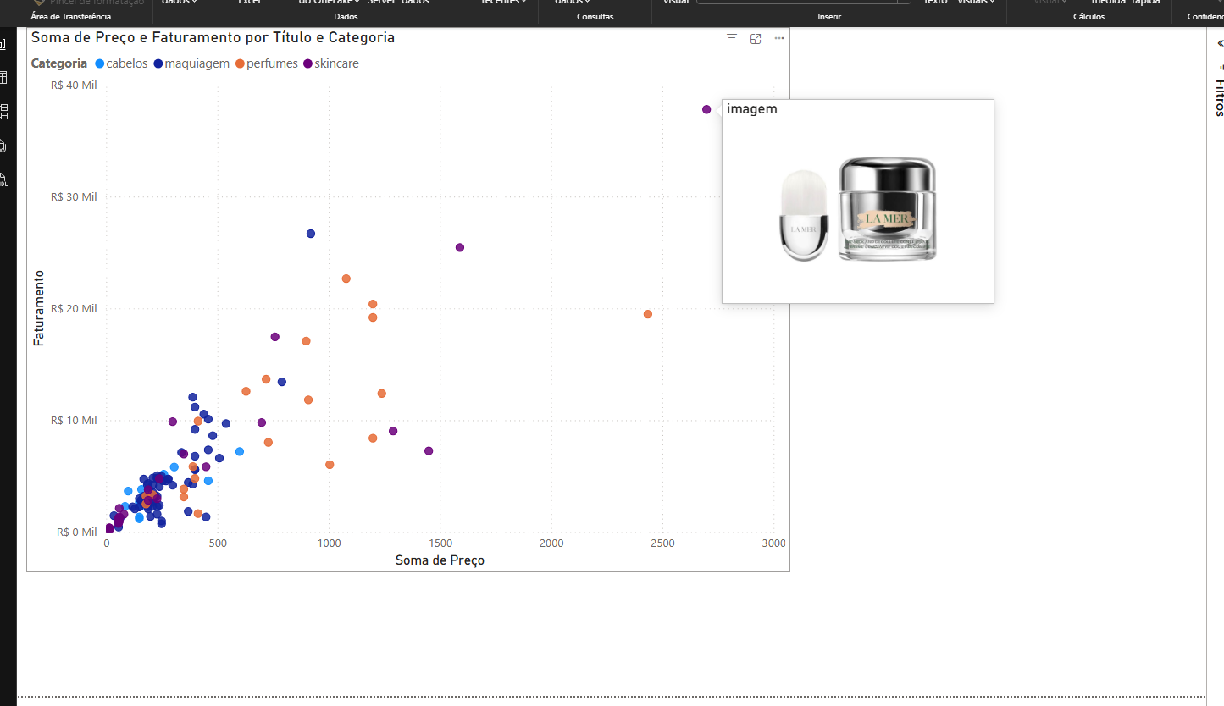Enter focus mode for the scatter chart
1224x706 pixels.
(756, 39)
